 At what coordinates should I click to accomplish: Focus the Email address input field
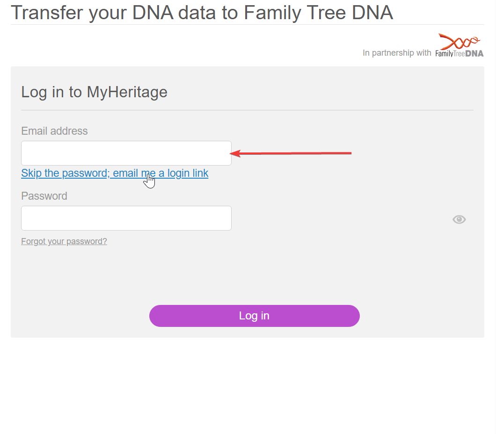(x=126, y=153)
